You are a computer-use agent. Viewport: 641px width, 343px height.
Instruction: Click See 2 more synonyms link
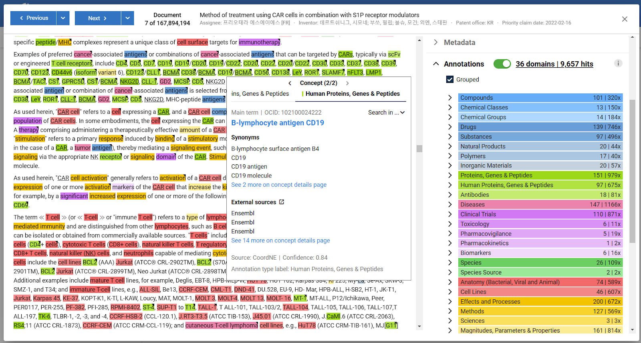(279, 185)
